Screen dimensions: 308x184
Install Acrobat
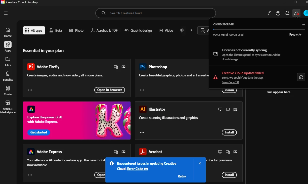[x=229, y=175]
